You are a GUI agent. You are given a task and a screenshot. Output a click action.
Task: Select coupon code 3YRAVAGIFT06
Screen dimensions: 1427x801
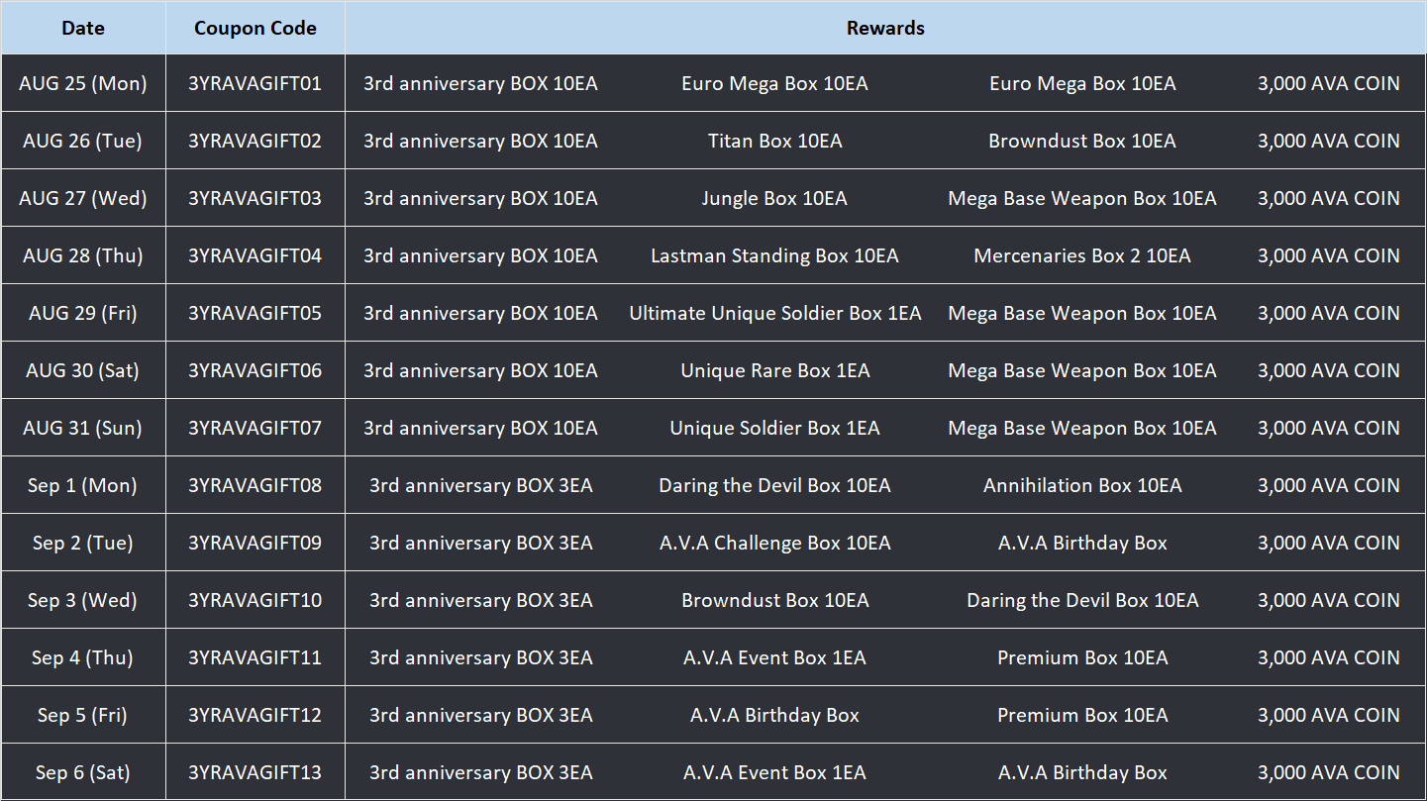255,370
